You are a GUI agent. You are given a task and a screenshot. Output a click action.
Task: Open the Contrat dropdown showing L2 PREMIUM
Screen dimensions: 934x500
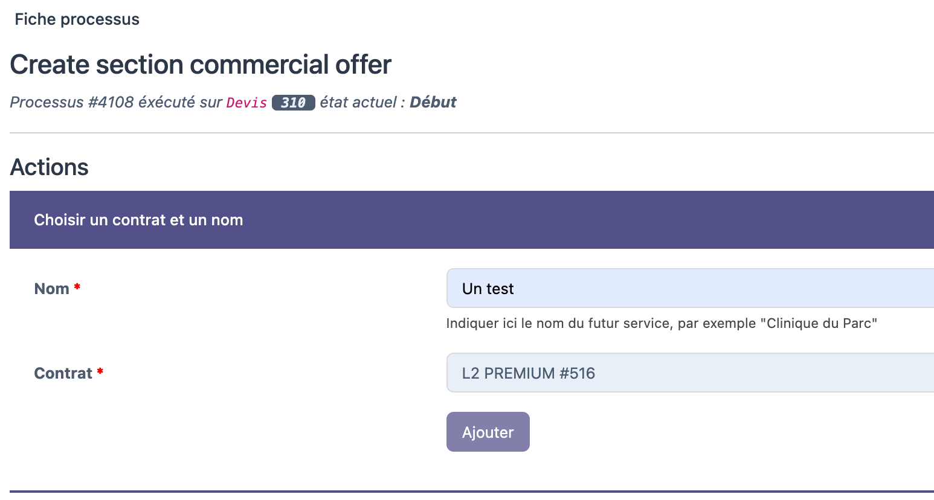point(689,373)
